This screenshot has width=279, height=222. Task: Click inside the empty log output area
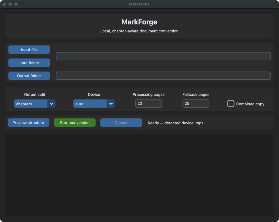tap(139, 175)
